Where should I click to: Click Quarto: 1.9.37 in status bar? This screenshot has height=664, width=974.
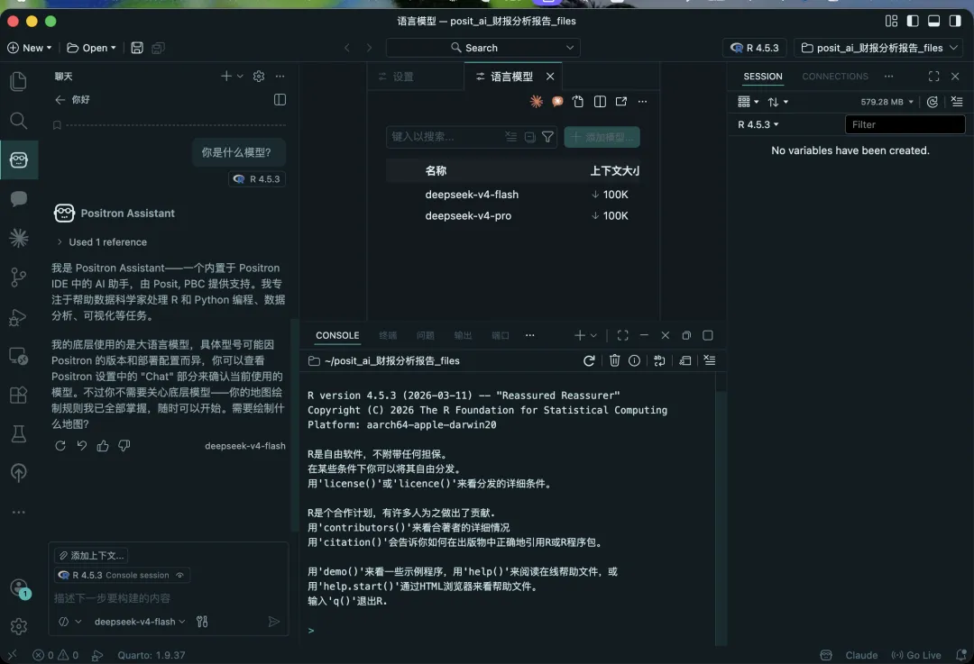152,655
